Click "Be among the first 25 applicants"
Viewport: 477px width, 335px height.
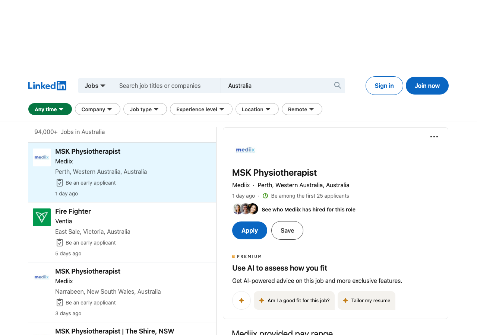click(310, 196)
